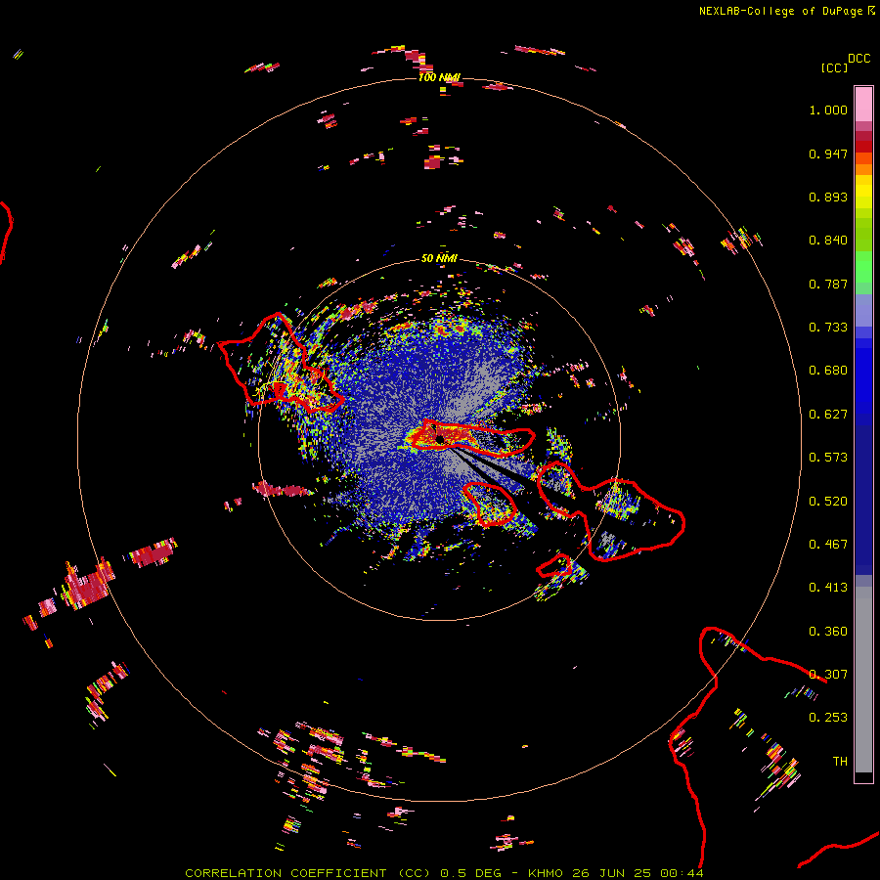
Task: Click the 0.520 scale value
Action: click(x=828, y=502)
